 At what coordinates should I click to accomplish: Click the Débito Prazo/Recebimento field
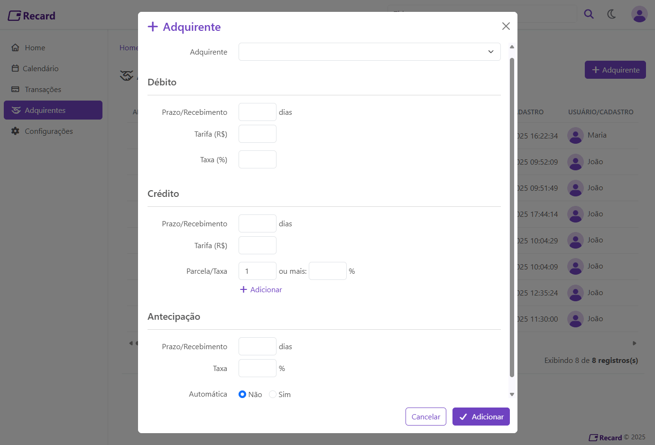point(257,112)
